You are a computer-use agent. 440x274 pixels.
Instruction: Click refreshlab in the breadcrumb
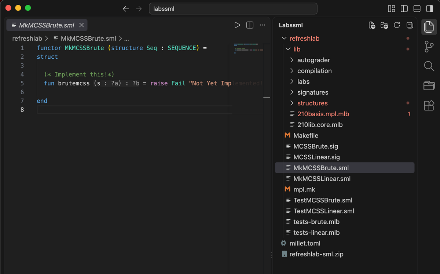coord(27,38)
